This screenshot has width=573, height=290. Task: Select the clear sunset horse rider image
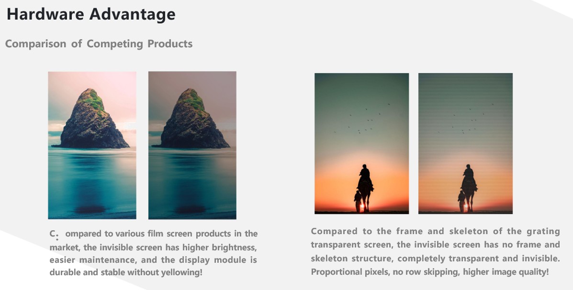pos(362,143)
